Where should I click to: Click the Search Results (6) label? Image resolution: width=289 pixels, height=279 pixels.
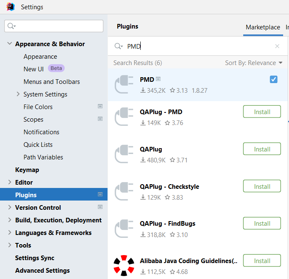coord(138,63)
